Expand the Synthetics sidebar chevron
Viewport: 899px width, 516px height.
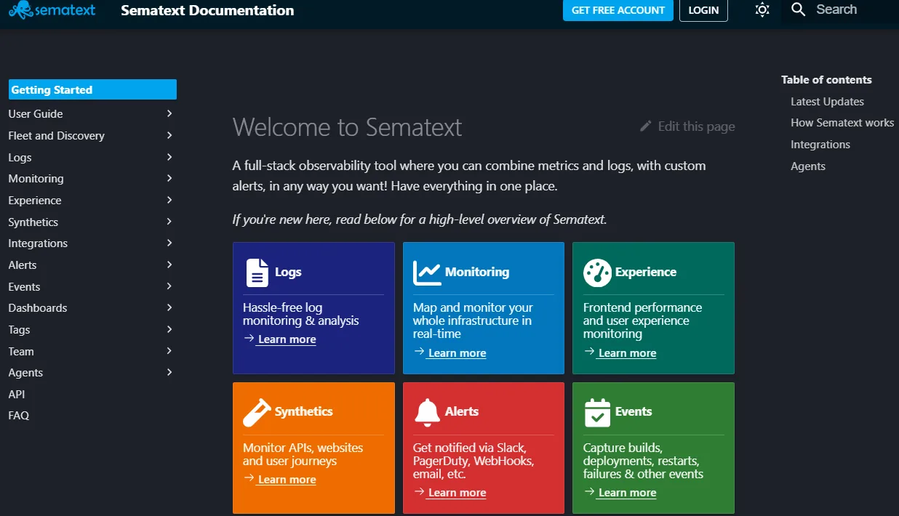pos(169,222)
